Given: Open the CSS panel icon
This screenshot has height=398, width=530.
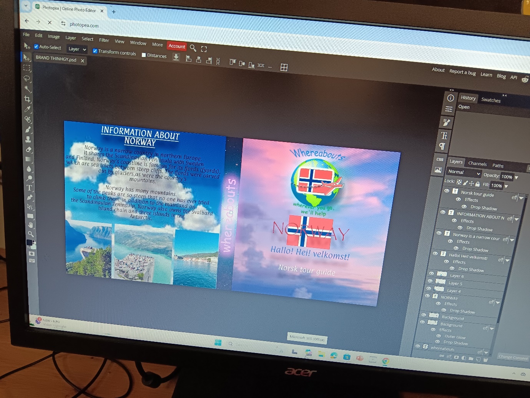Looking at the screenshot, I should 440,159.
